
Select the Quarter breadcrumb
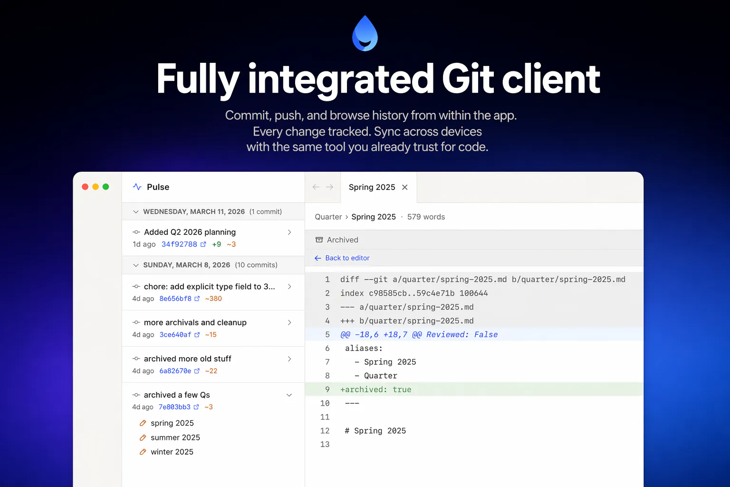[x=328, y=217]
